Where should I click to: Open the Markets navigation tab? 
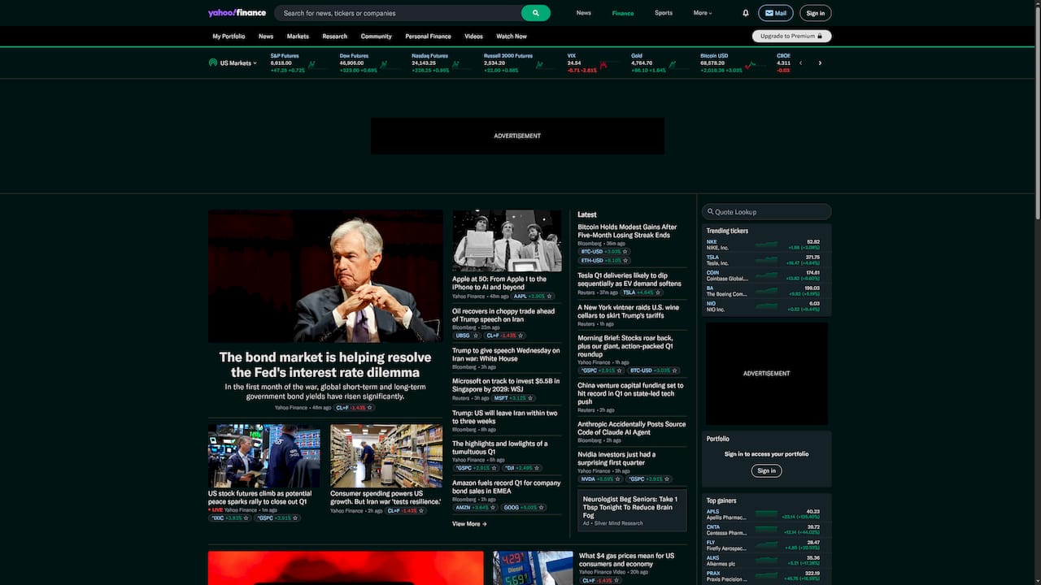point(298,37)
